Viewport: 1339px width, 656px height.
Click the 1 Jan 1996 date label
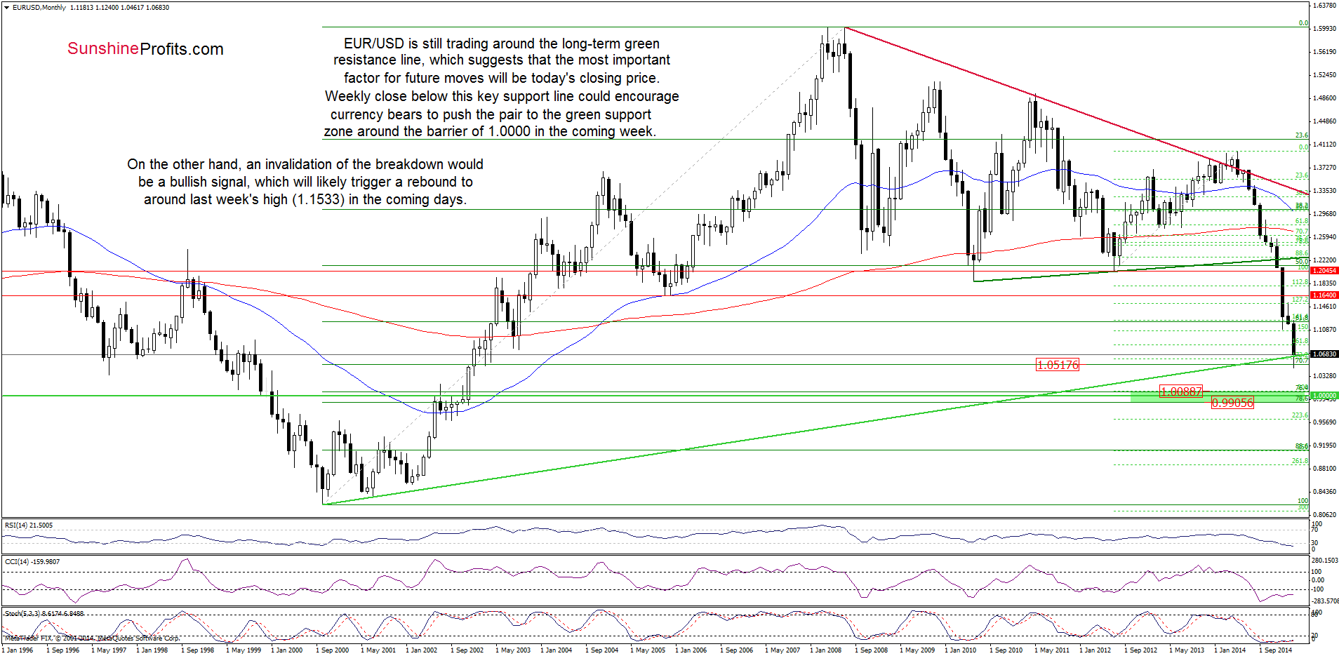coord(19,650)
